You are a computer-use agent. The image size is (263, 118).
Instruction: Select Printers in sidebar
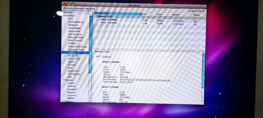coord(72,65)
